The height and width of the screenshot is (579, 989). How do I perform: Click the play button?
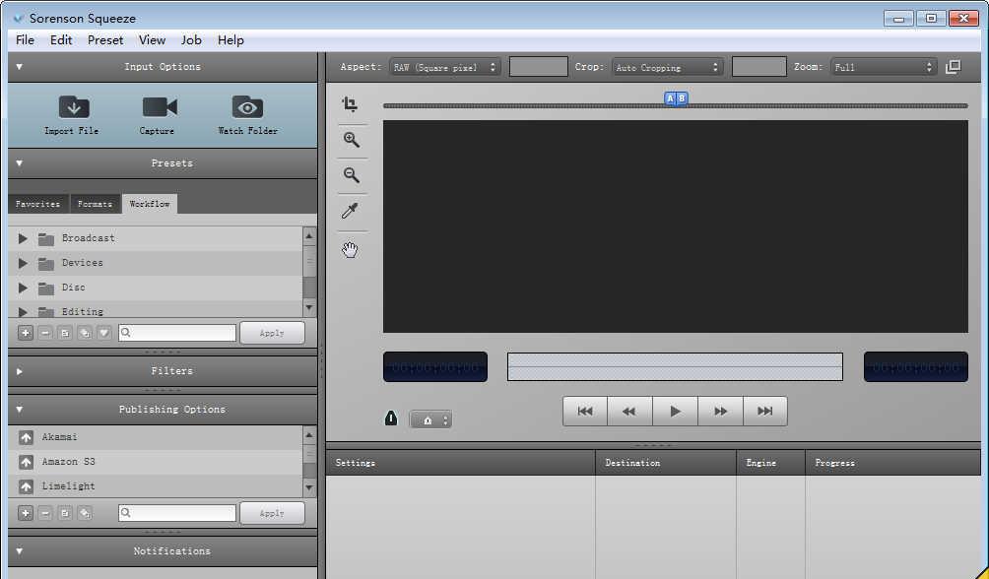click(675, 412)
